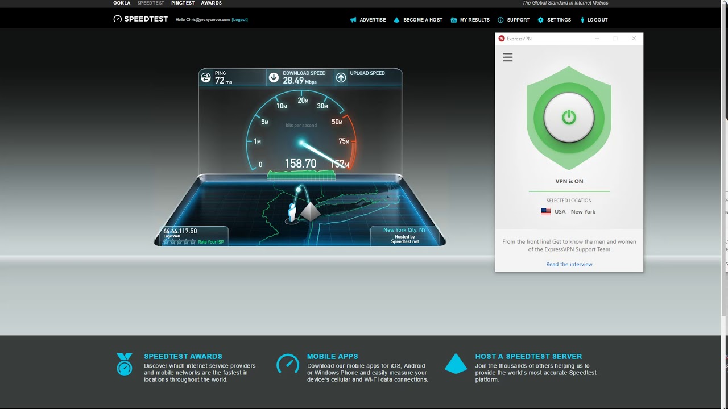Click the 72 ms ping value
The height and width of the screenshot is (409, 728).
click(x=223, y=81)
